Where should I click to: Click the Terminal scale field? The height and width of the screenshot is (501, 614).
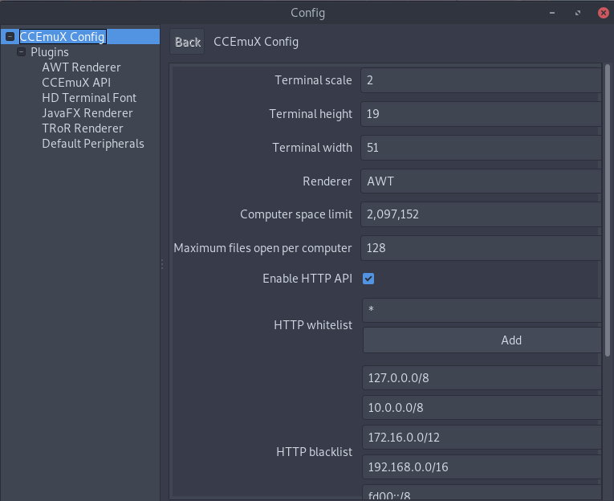click(481, 80)
